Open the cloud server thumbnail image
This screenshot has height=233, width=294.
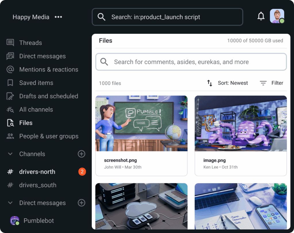(141, 206)
